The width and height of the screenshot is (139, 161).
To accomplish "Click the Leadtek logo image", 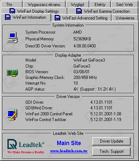I will pos(26,146).
